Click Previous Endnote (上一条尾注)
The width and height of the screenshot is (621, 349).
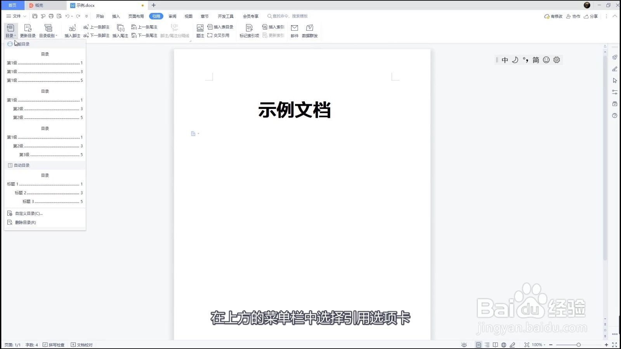point(144,27)
